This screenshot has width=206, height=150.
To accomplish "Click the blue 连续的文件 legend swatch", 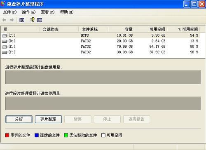I will (37, 135).
